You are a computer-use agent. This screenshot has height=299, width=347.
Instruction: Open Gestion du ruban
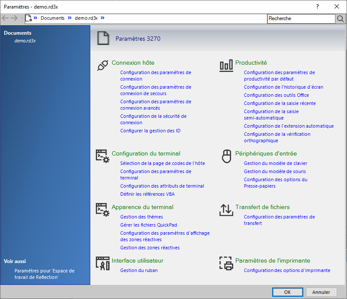point(139,270)
